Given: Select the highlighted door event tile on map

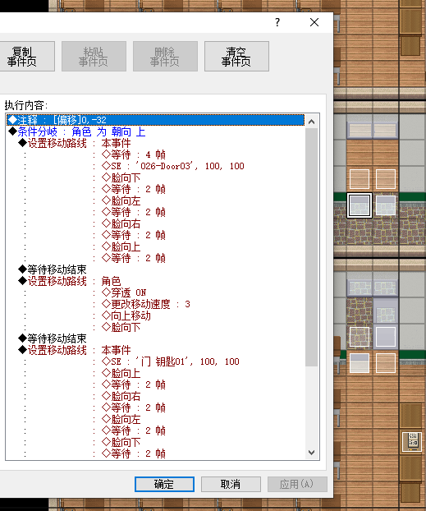Looking at the screenshot, I should (360, 205).
